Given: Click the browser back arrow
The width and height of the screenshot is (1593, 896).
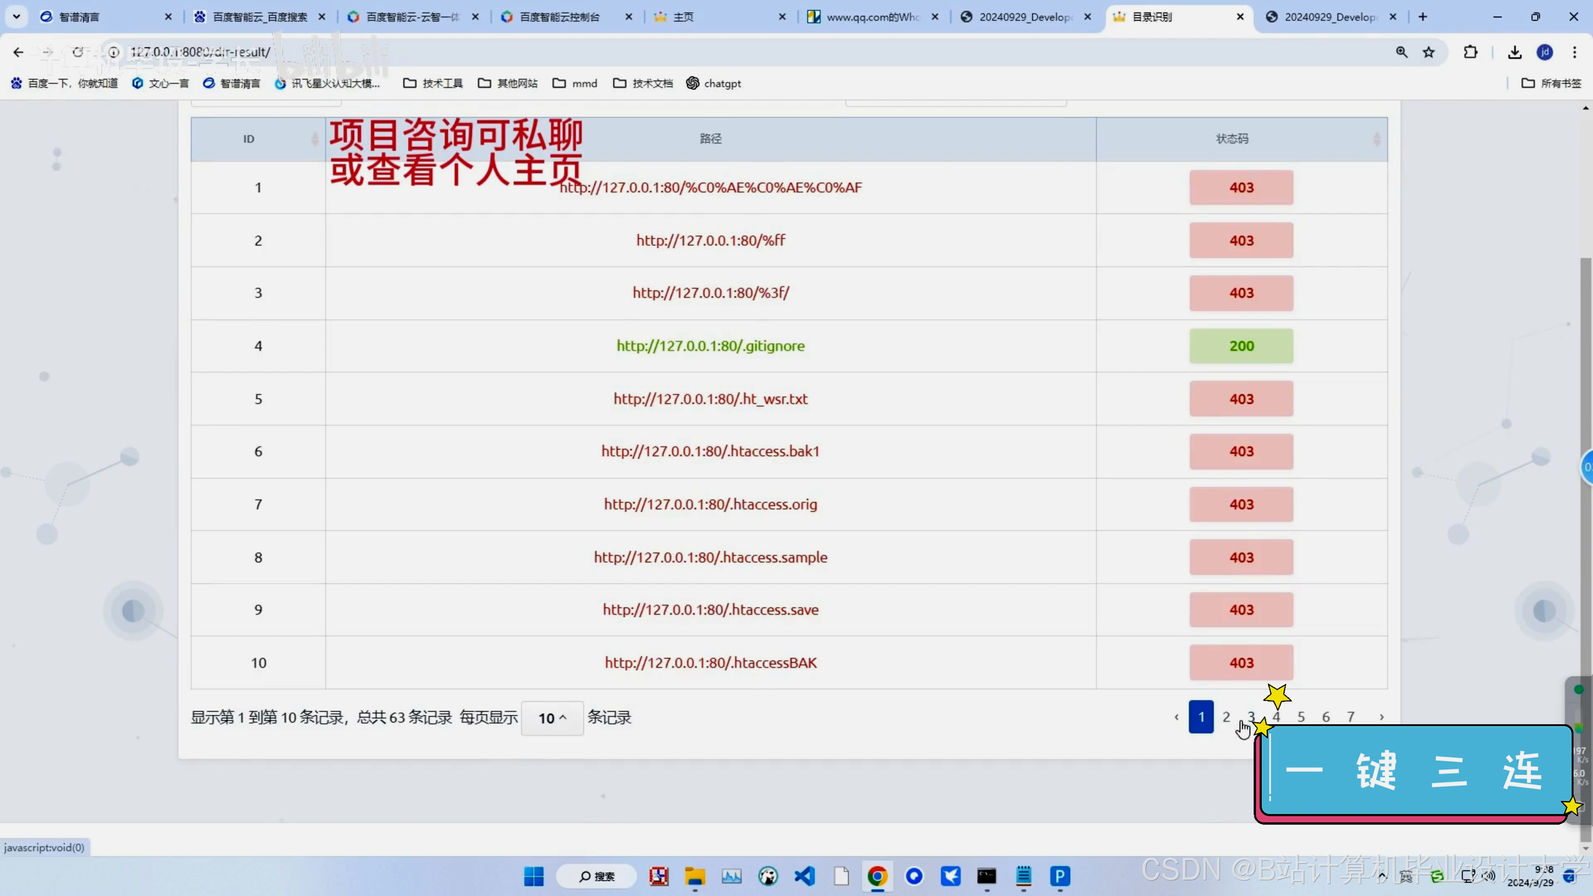Looking at the screenshot, I should pyautogui.click(x=18, y=53).
